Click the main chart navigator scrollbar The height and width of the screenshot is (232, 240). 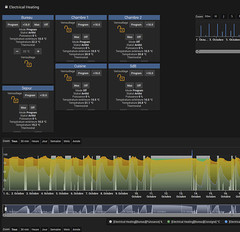tap(121, 215)
